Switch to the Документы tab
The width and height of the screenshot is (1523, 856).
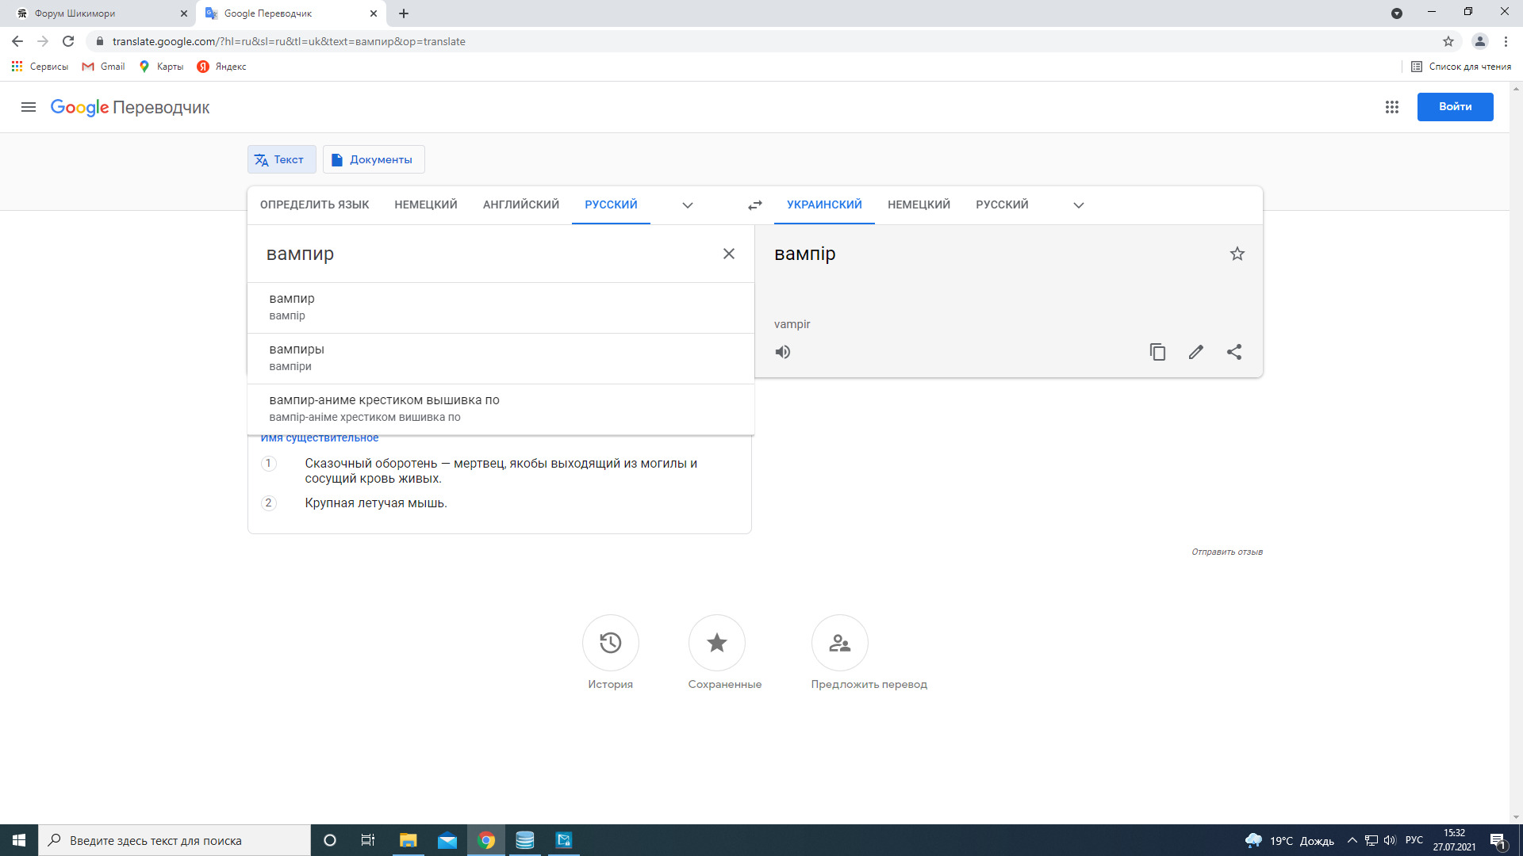374,159
